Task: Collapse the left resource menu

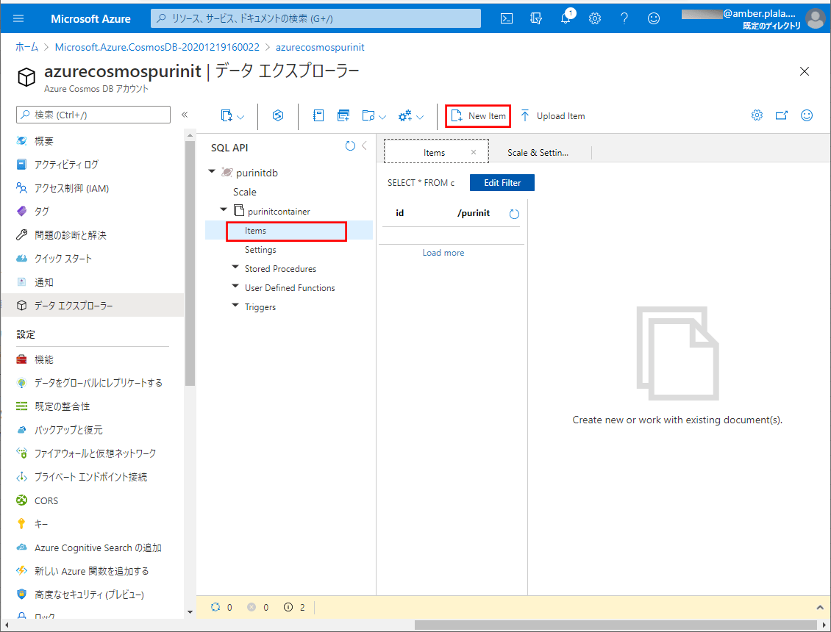Action: click(x=185, y=115)
